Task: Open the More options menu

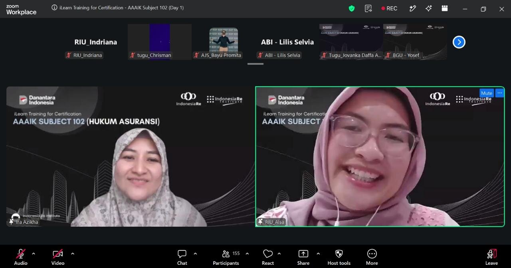Action: coord(372,257)
